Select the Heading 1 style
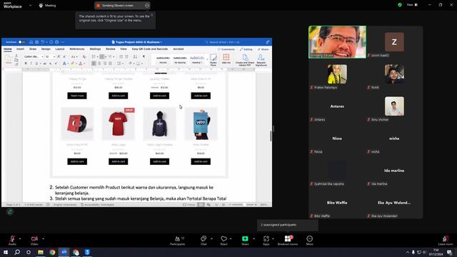 [197, 59]
